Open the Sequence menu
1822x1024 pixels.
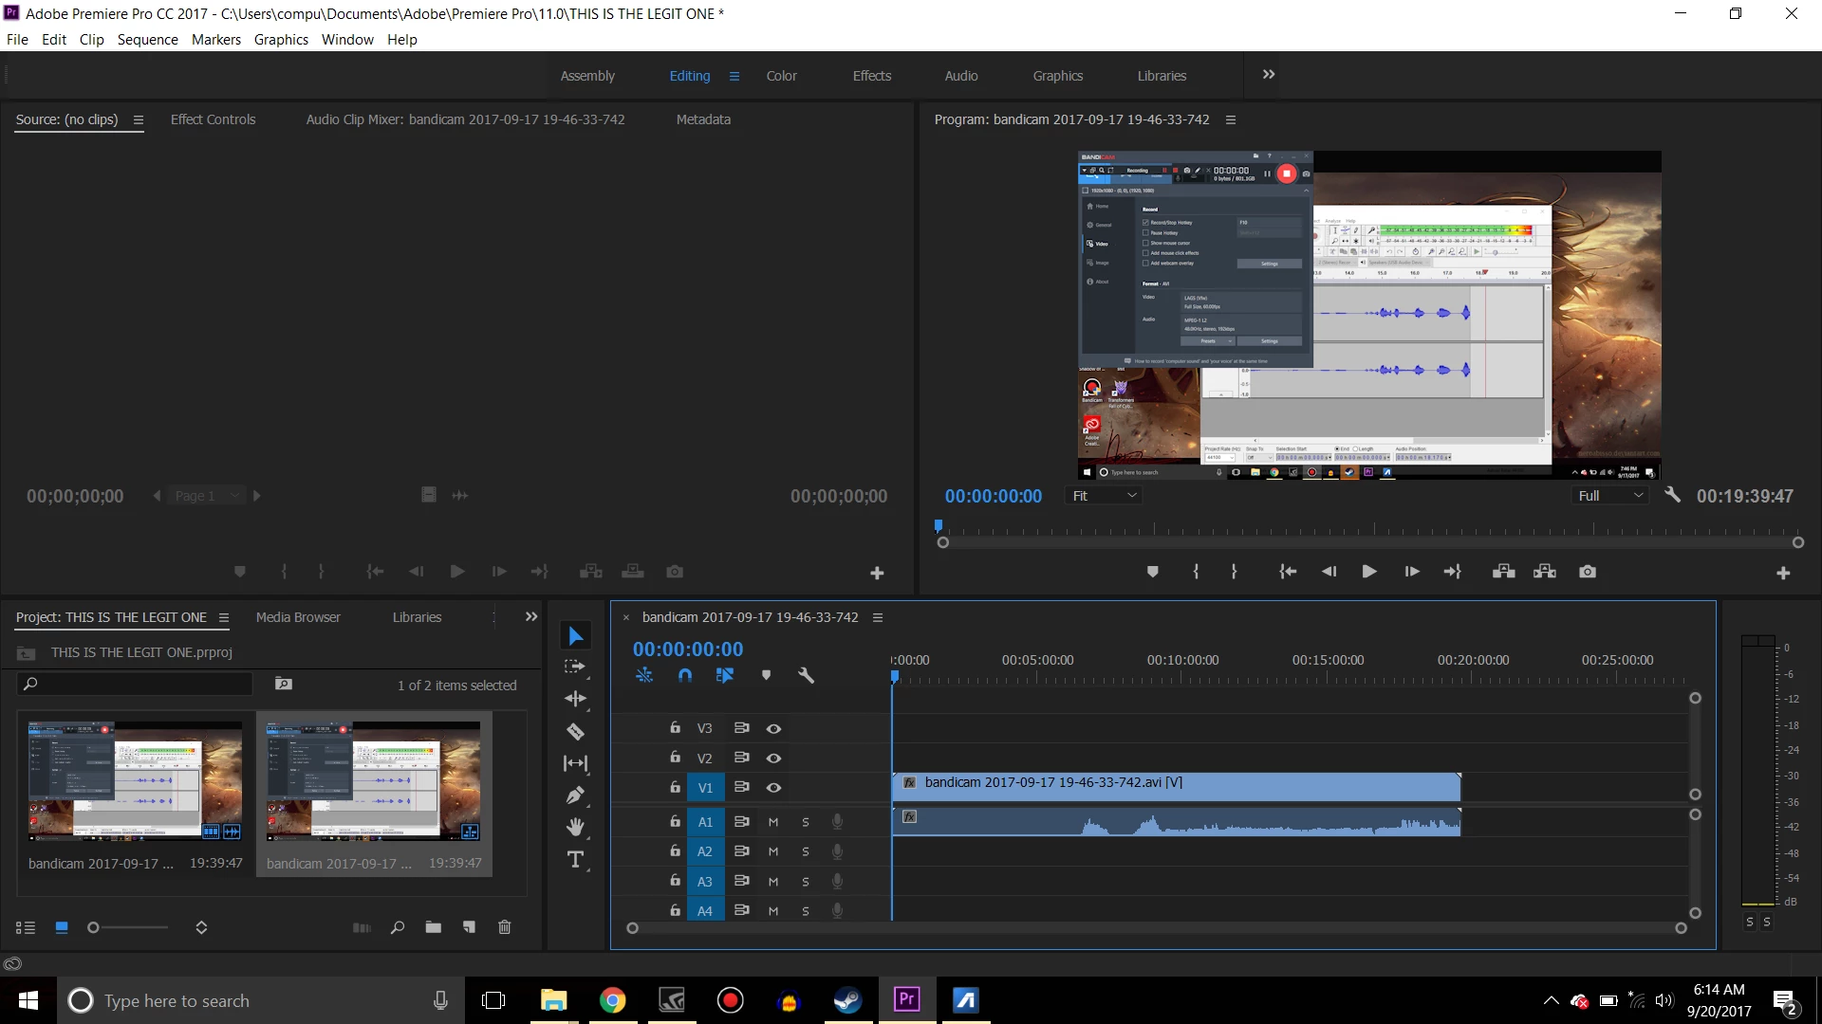coord(147,40)
